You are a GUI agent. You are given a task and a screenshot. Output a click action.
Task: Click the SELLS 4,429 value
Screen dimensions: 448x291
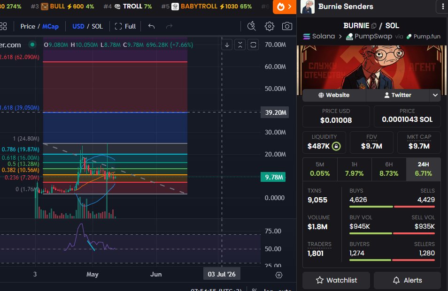(x=426, y=200)
